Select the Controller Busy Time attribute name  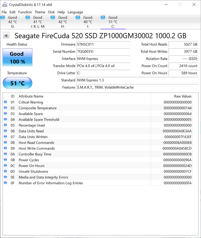pos(35,154)
